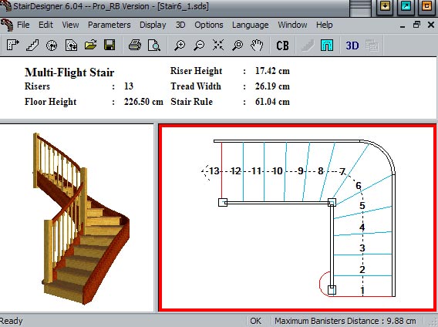Switch on the 3D view button
The image size is (438, 327).
point(352,46)
